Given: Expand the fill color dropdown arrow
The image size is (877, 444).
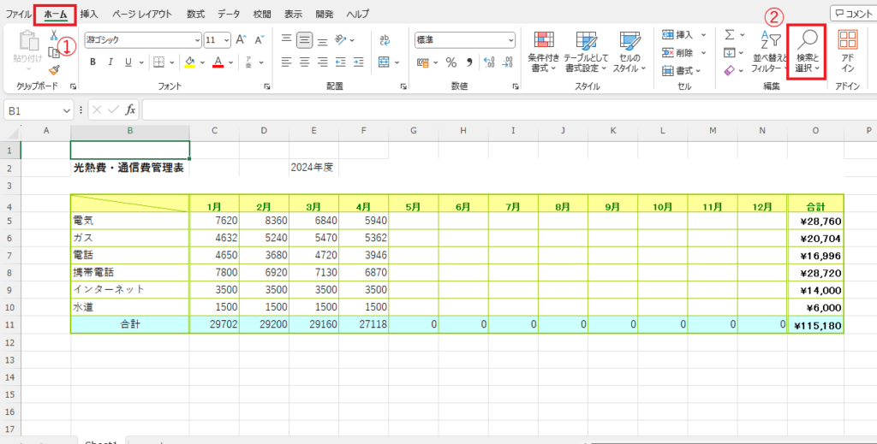Looking at the screenshot, I should pos(202,62).
